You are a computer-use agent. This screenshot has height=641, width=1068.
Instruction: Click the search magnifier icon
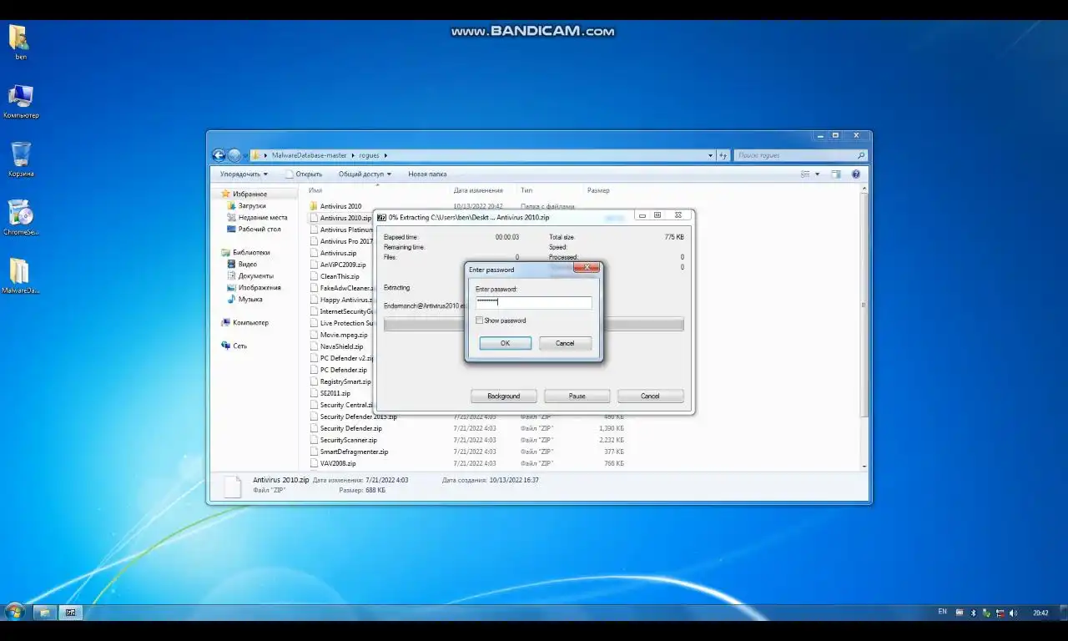coord(861,155)
